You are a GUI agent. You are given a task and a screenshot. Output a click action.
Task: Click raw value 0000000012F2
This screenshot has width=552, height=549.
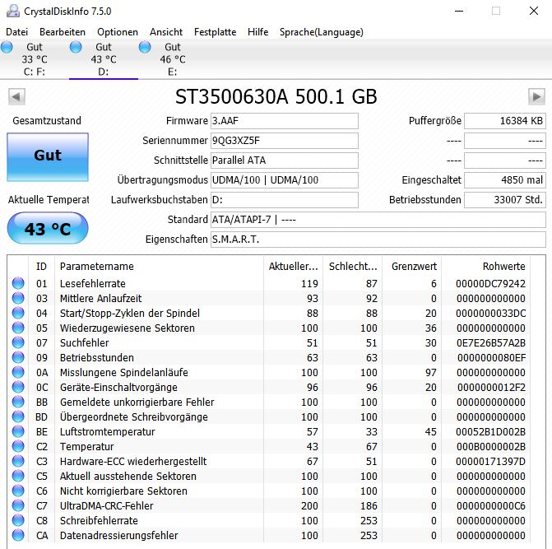pos(492,387)
